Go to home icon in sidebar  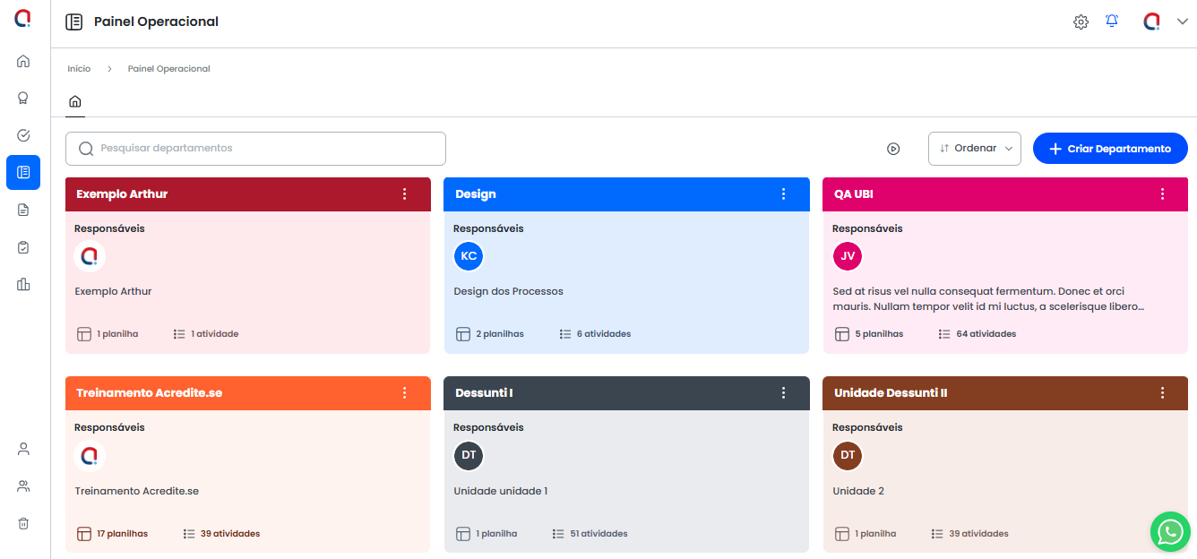pos(23,61)
